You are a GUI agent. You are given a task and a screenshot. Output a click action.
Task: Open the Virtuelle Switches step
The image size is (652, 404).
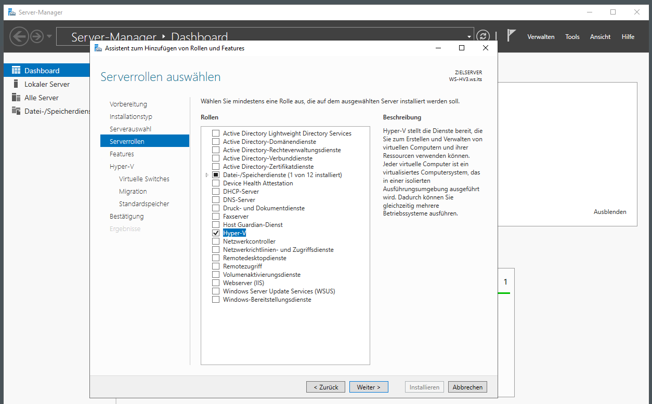tap(145, 179)
